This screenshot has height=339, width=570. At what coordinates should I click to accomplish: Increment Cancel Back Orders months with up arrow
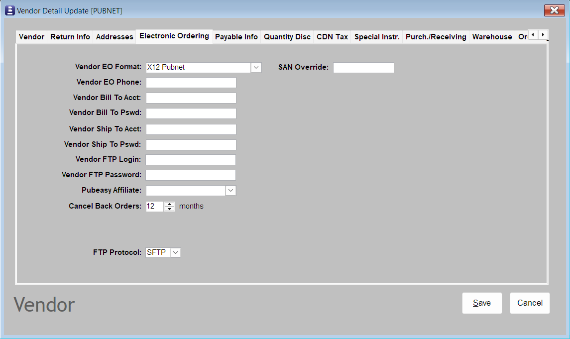tap(169, 204)
